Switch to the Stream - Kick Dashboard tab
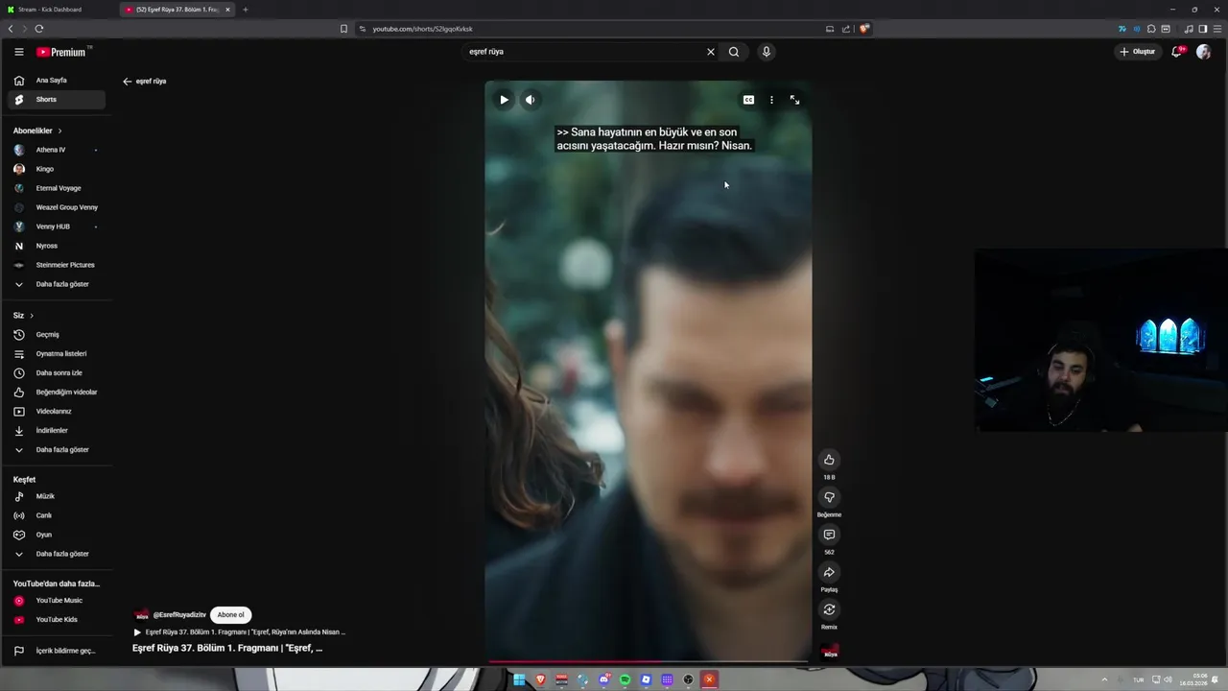Viewport: 1228px width, 691px height. [58, 10]
